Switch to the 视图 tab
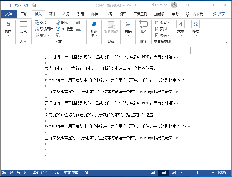 (123, 14)
